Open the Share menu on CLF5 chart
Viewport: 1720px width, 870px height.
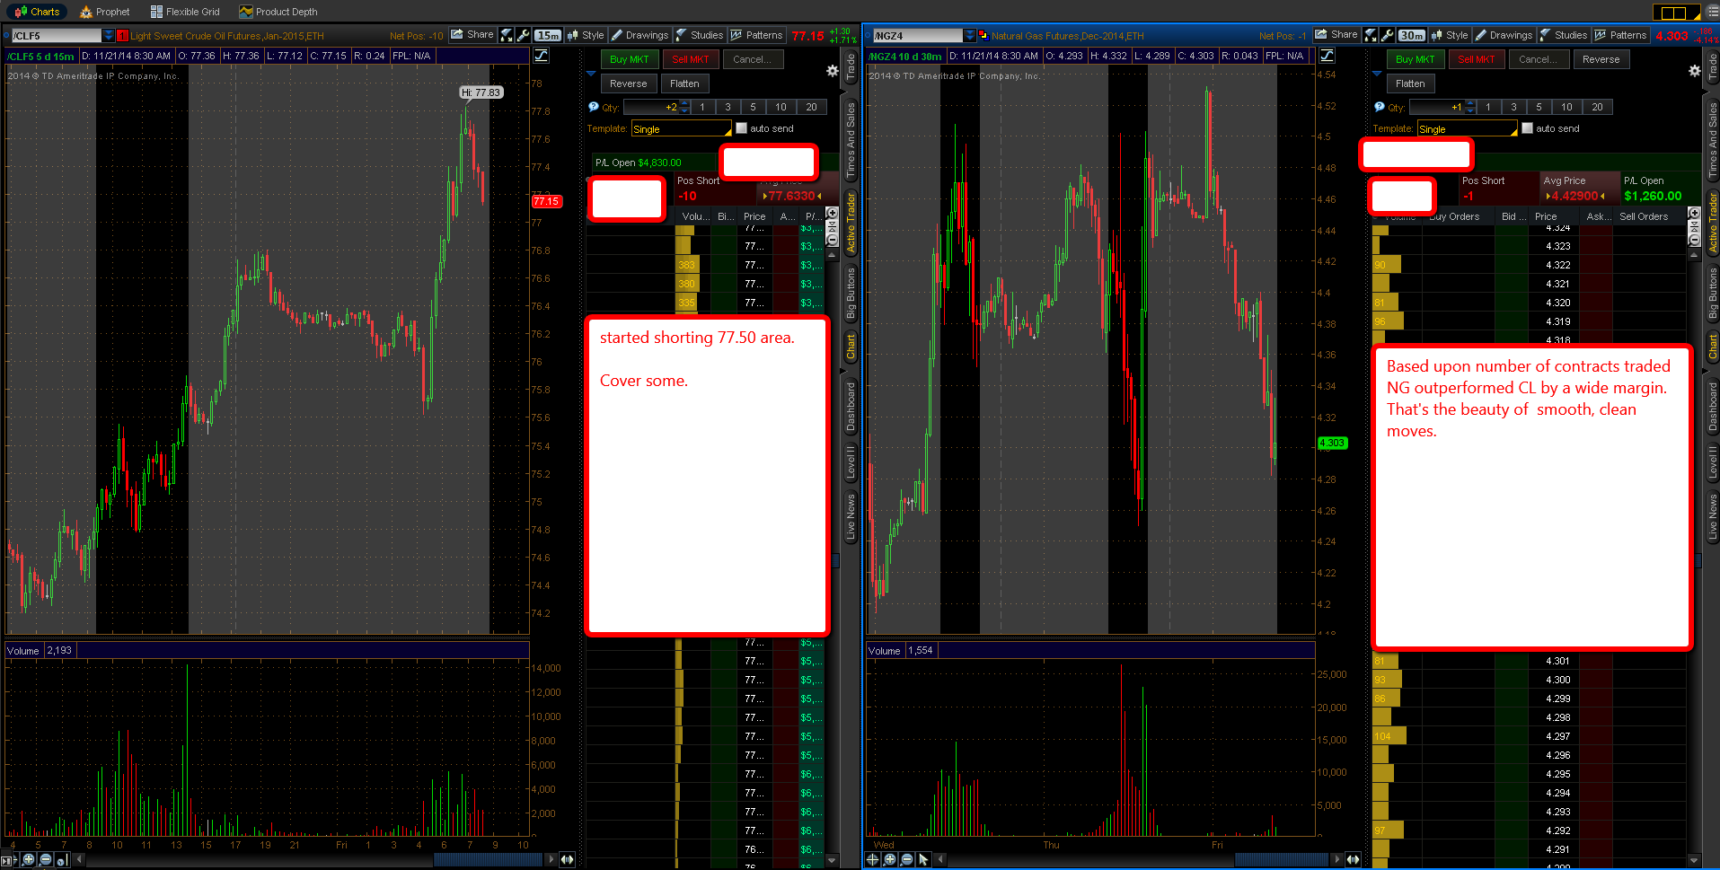tap(472, 35)
